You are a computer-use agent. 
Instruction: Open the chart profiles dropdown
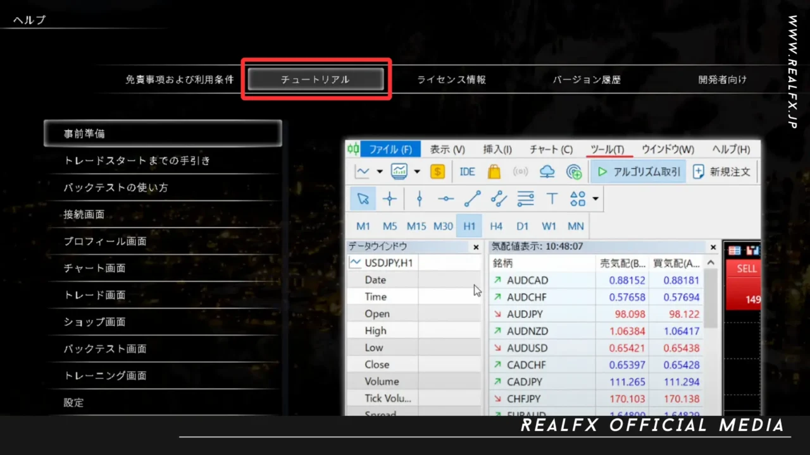coord(418,171)
